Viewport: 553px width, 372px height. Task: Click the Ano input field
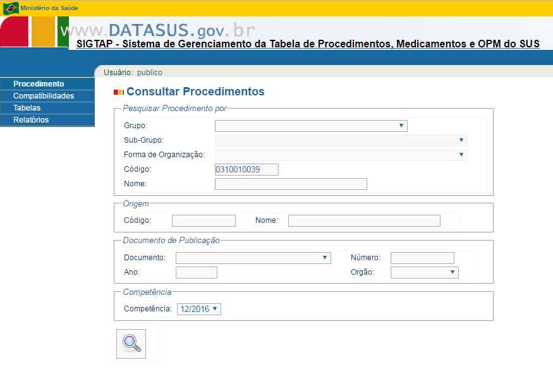pyautogui.click(x=196, y=272)
